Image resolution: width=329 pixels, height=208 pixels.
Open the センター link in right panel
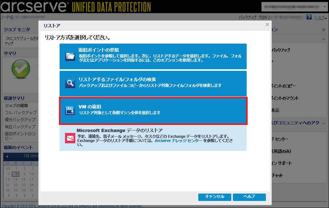pos(280,139)
